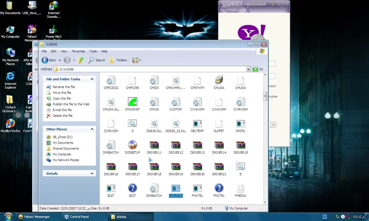Click the Forward arrow button
Viewport: 369px width, 221px height.
click(67, 60)
